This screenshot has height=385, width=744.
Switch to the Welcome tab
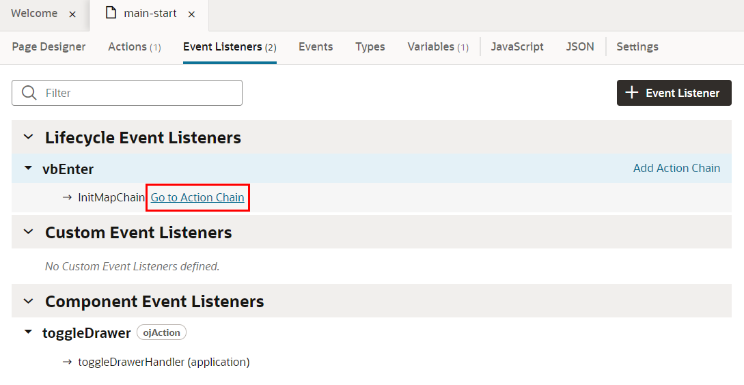pyautogui.click(x=34, y=14)
